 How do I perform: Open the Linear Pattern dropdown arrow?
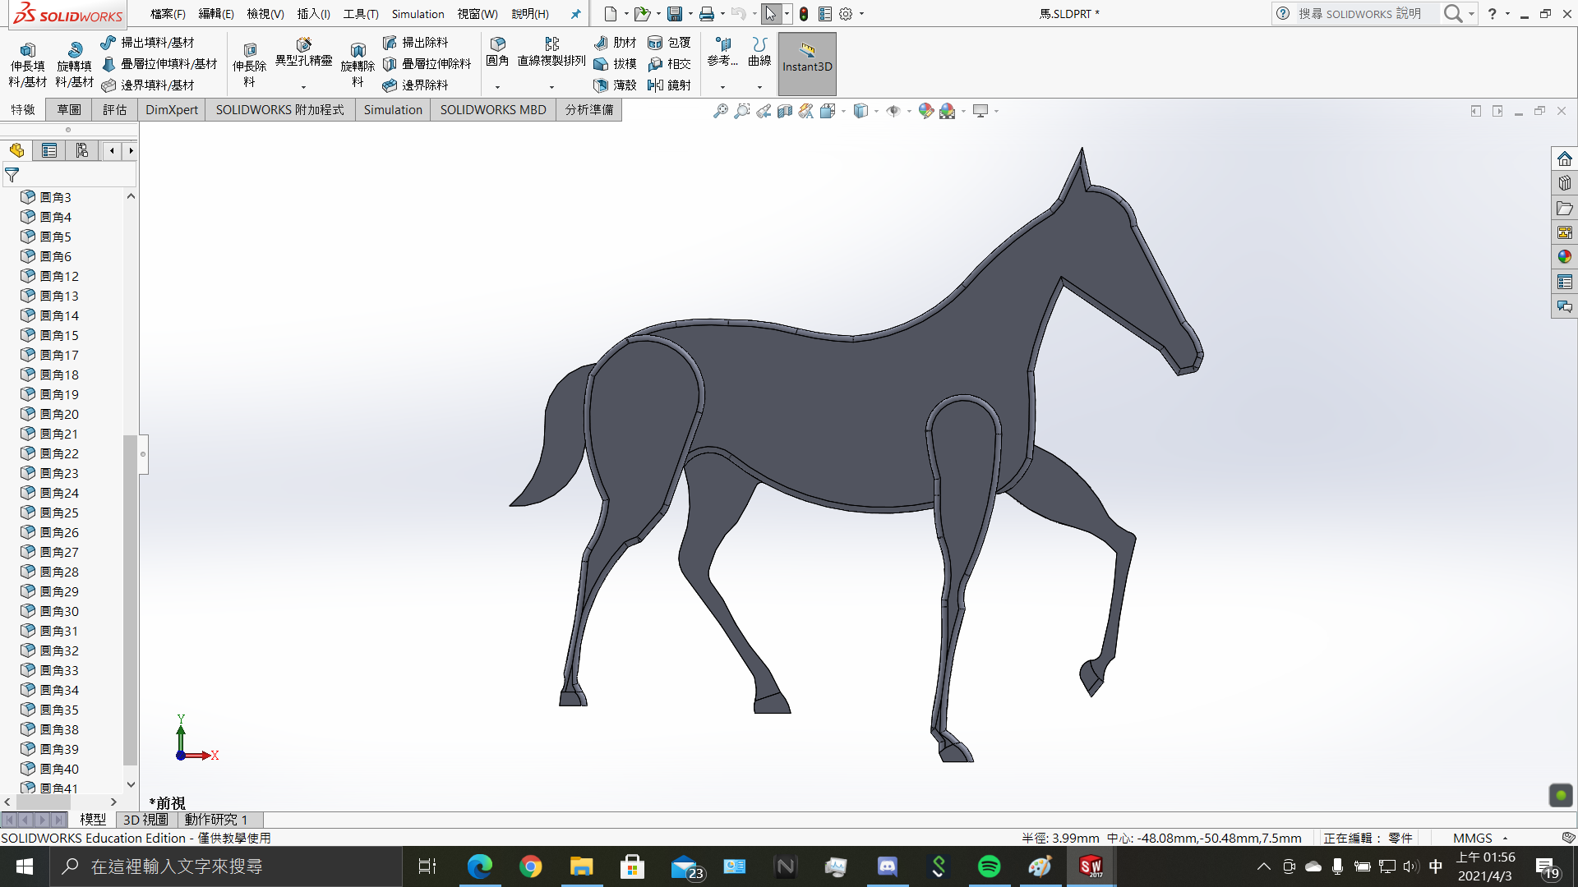point(551,87)
